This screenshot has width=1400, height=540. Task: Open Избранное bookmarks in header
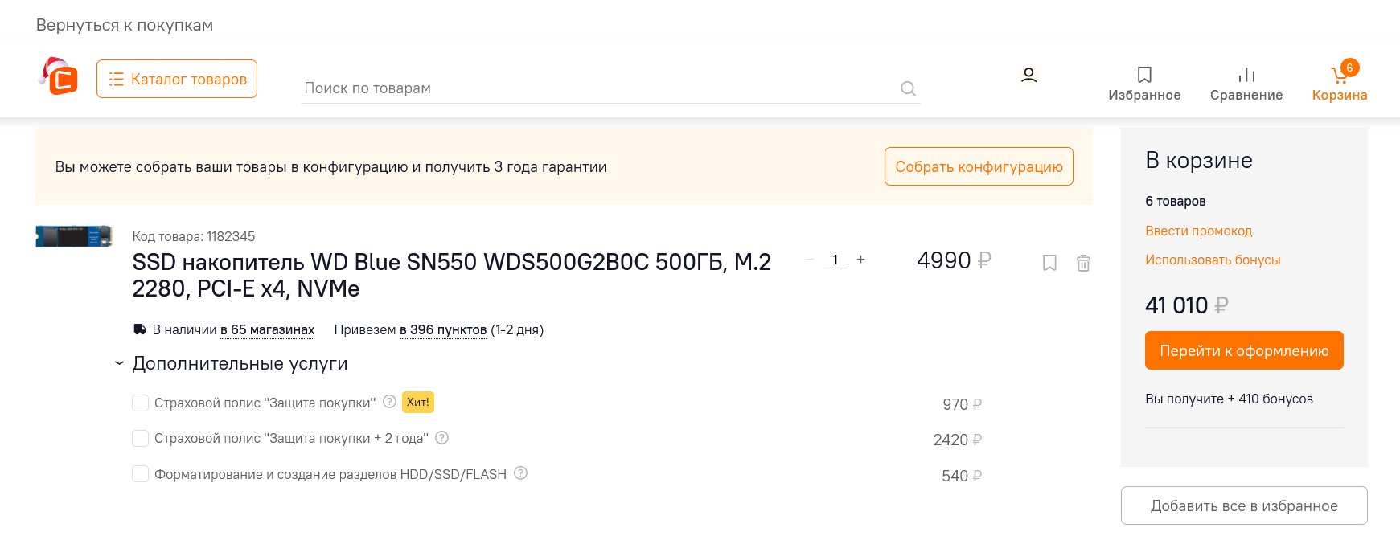click(1144, 84)
